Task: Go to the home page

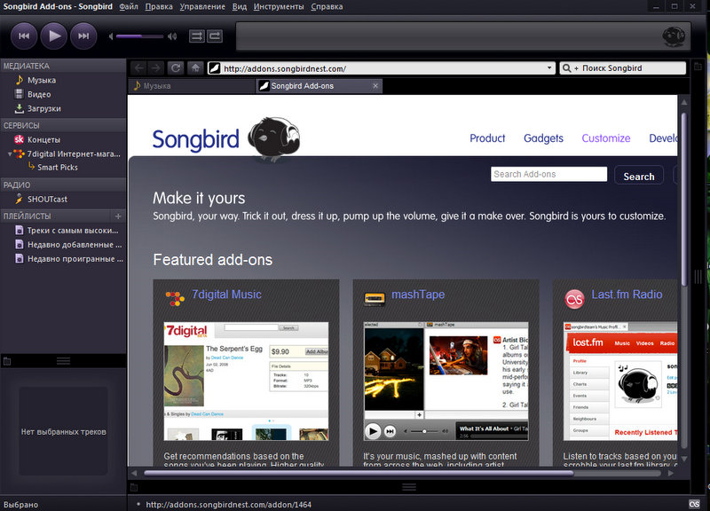Action: click(195, 68)
